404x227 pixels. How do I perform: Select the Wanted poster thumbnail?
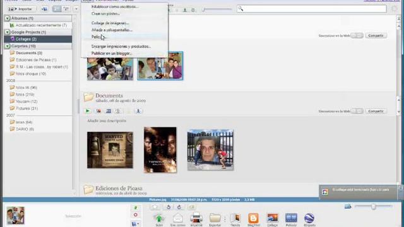tap(110, 150)
